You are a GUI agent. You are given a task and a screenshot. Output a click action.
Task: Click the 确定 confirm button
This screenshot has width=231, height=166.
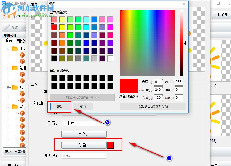point(60,106)
